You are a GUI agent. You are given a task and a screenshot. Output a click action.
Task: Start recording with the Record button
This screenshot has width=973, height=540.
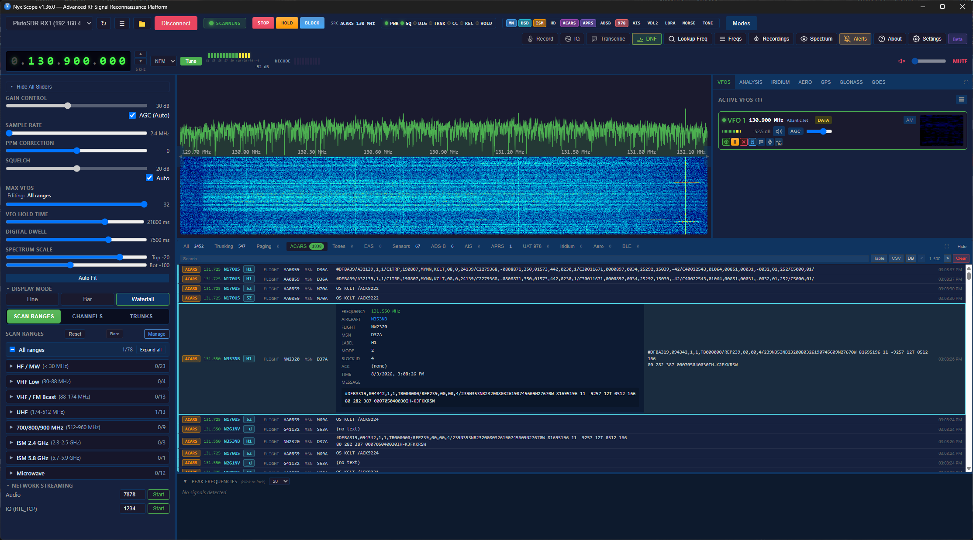tap(540, 39)
